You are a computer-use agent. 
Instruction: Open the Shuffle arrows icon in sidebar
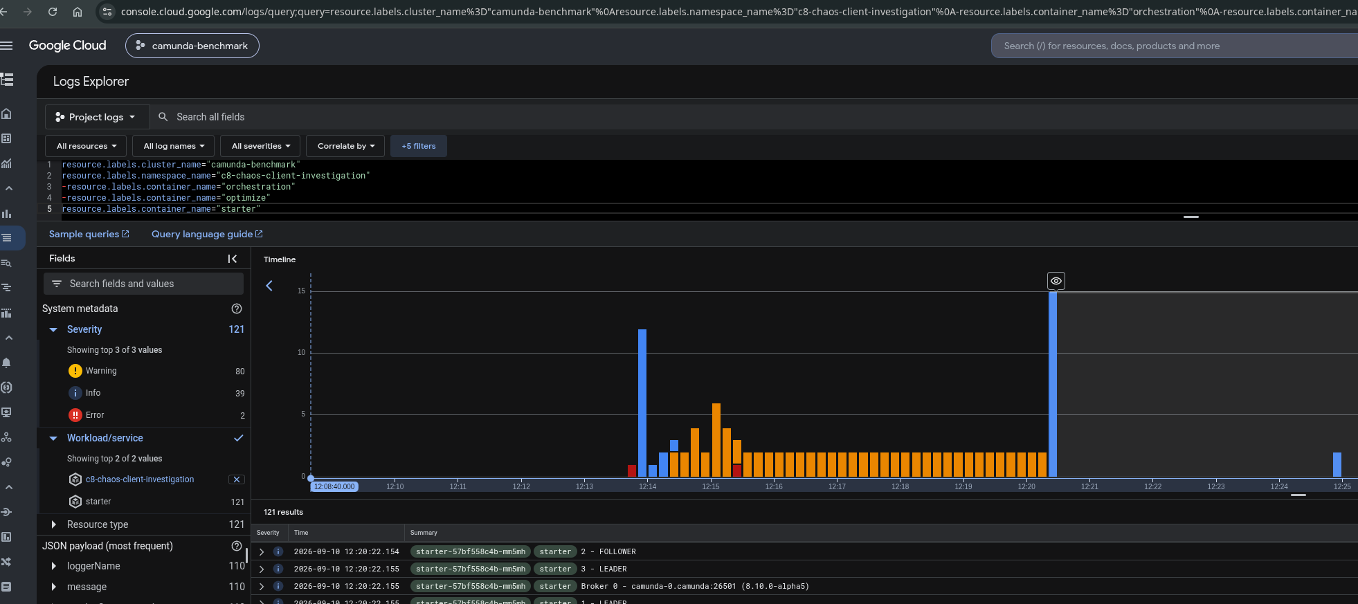(7, 562)
